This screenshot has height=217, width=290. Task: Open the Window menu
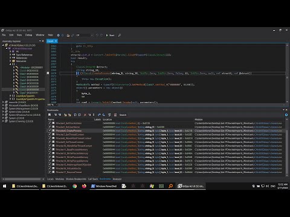click(40, 35)
